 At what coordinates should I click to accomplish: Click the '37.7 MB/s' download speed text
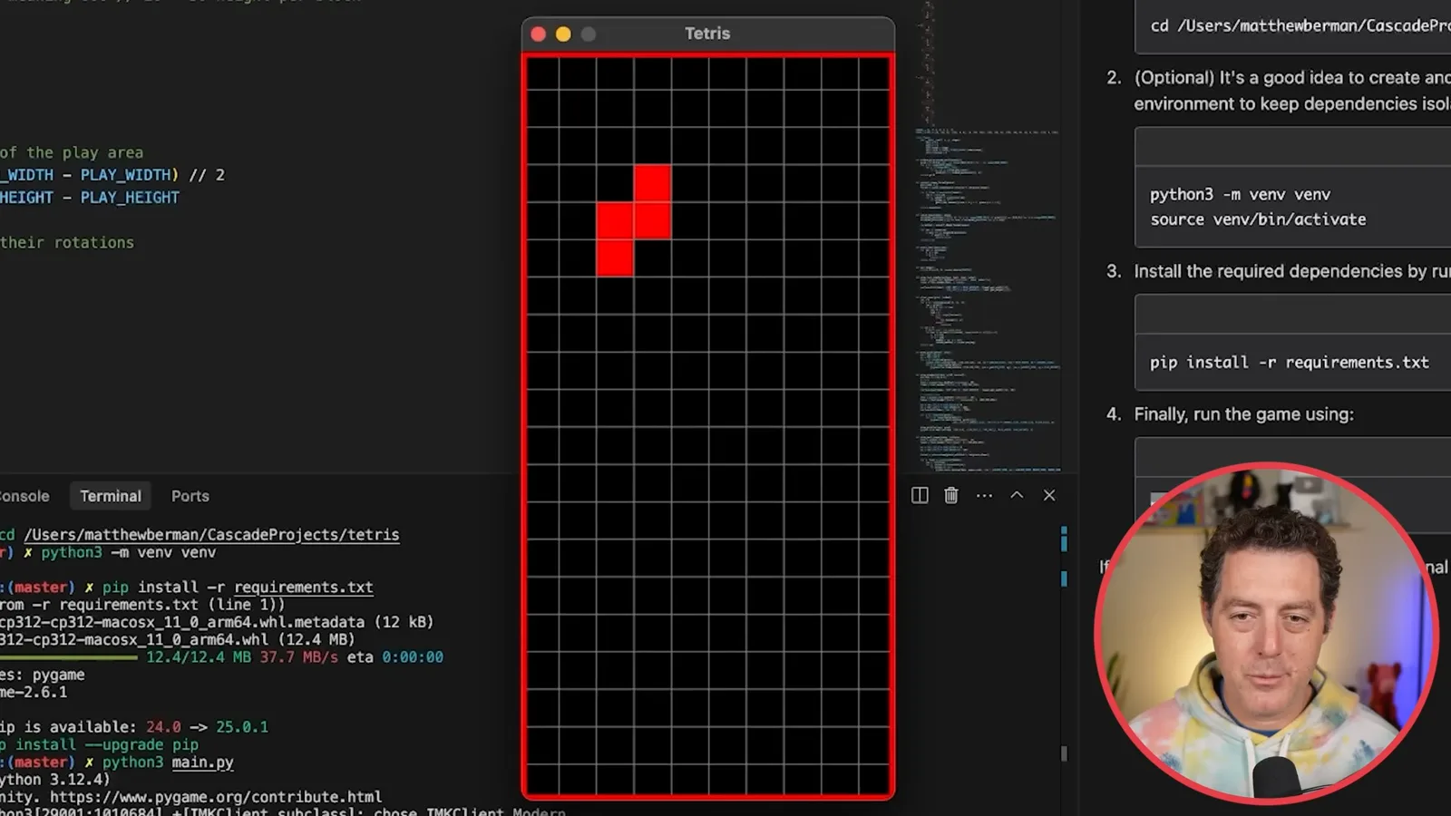[x=299, y=657]
